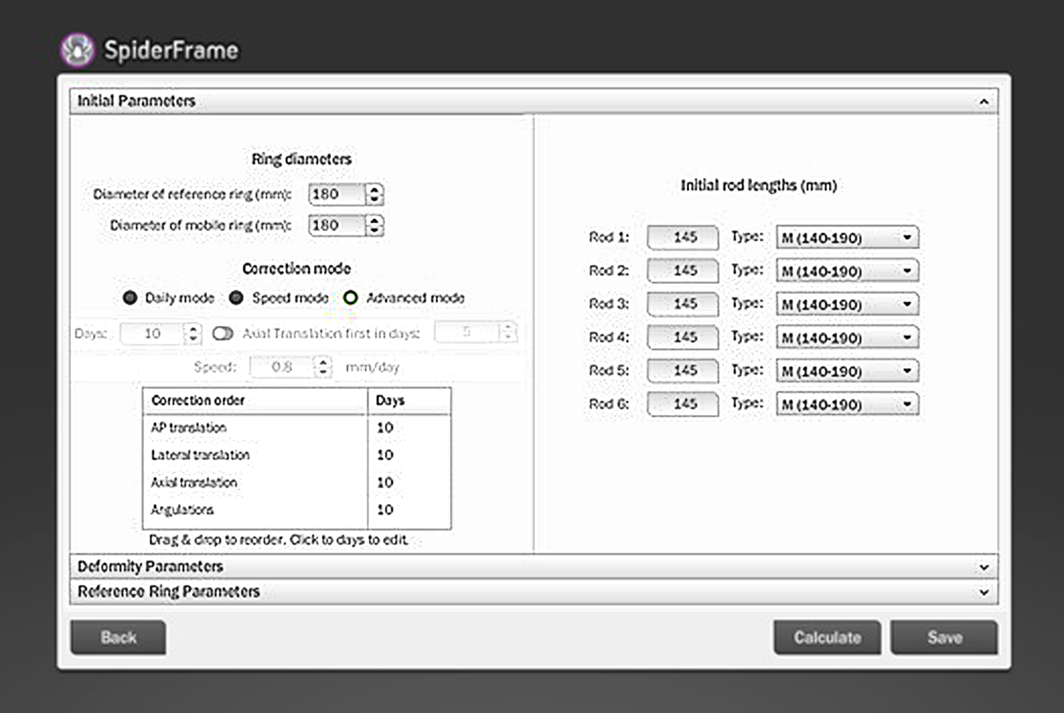Click the Save button

point(944,637)
